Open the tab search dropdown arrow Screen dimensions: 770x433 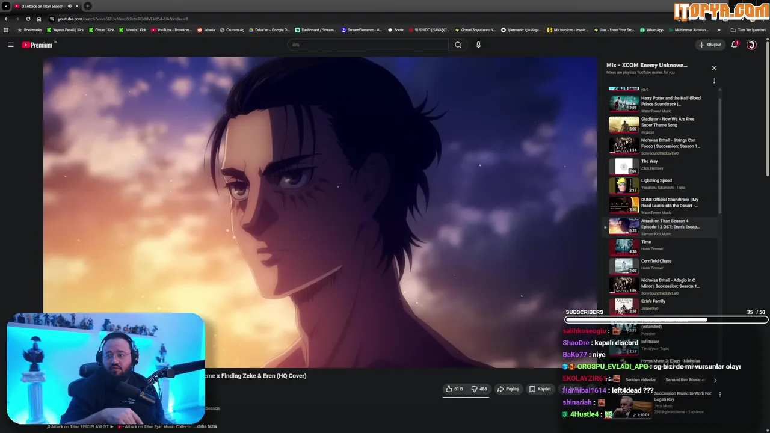coord(6,6)
